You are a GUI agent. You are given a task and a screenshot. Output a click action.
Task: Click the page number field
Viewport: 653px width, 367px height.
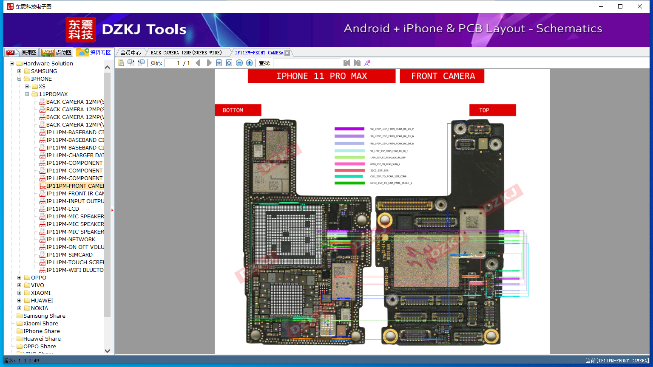pos(172,63)
